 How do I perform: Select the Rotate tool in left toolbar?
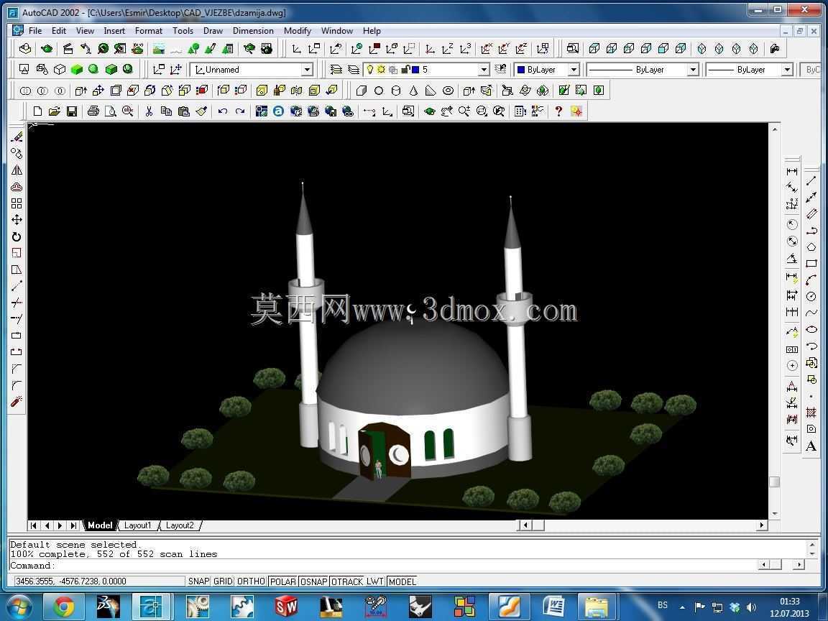point(17,236)
